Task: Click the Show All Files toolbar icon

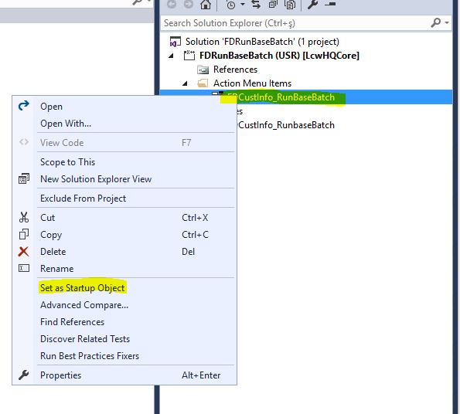Action: pos(290,4)
